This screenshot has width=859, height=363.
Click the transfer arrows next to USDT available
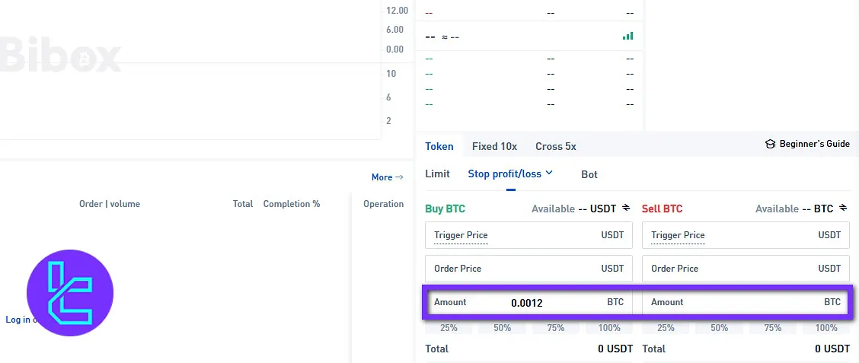point(626,208)
